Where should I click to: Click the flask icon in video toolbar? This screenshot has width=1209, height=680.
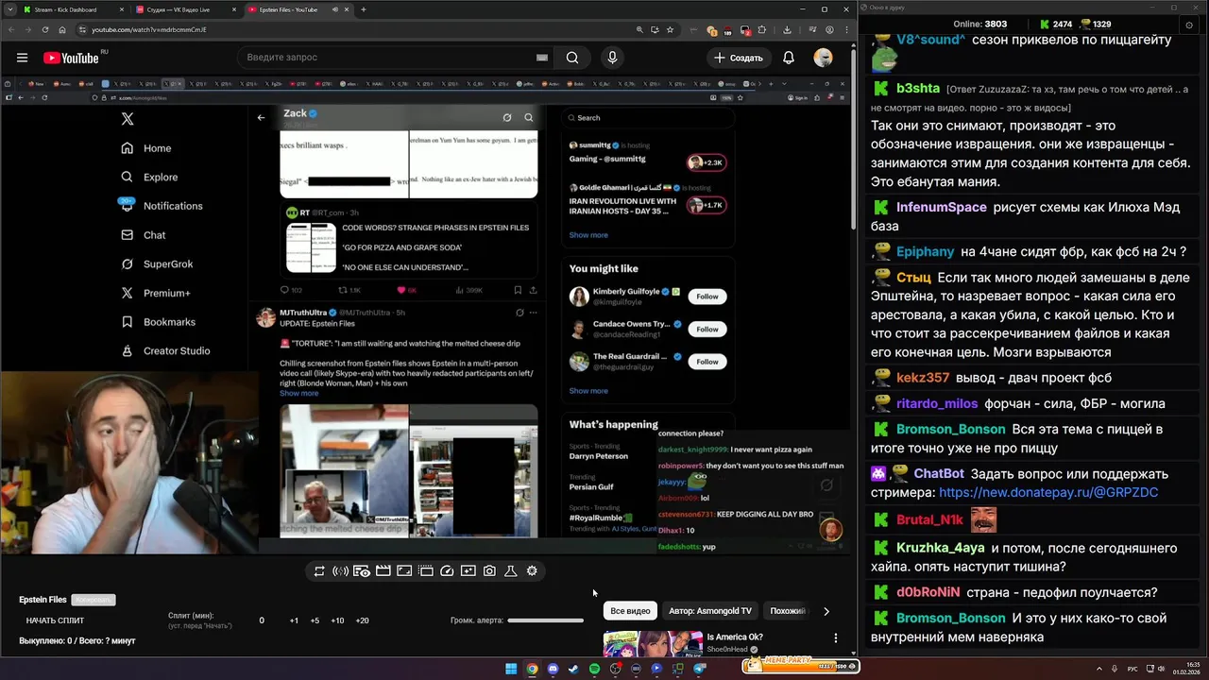click(x=511, y=571)
